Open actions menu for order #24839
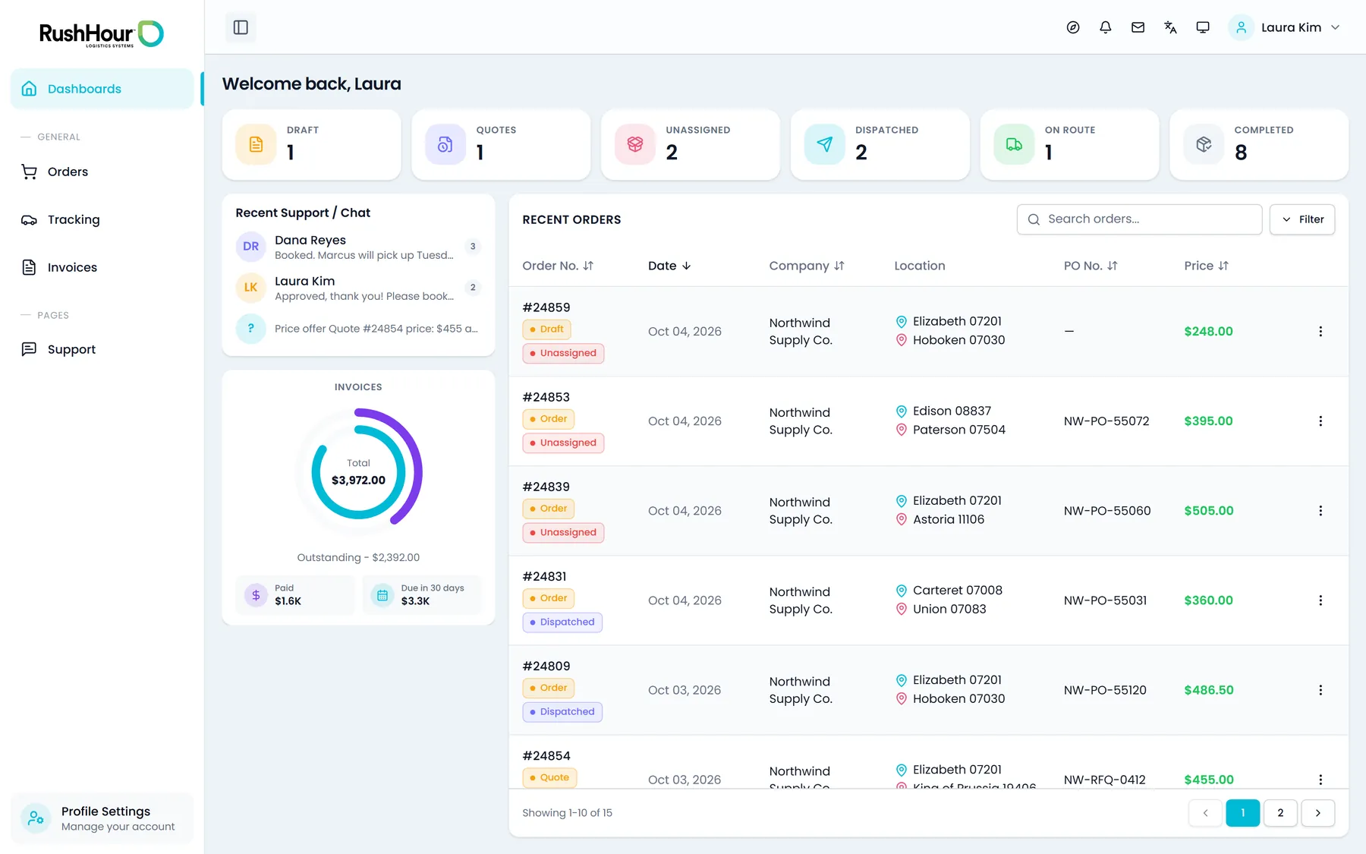 click(1320, 511)
